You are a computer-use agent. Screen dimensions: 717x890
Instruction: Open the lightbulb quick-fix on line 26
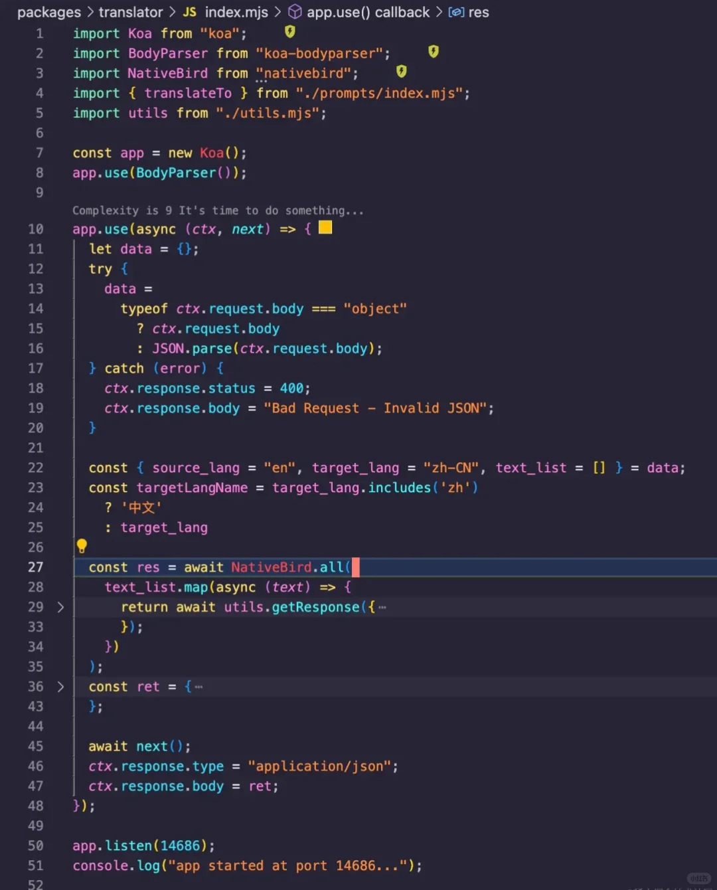(82, 546)
